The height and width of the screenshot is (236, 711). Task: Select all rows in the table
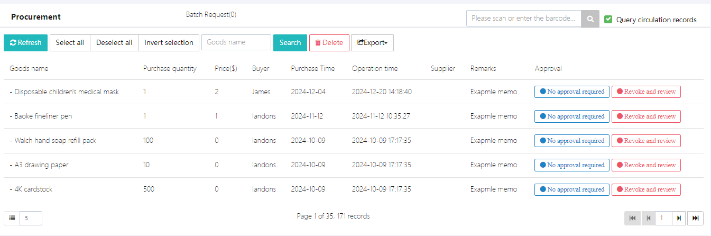tap(70, 43)
